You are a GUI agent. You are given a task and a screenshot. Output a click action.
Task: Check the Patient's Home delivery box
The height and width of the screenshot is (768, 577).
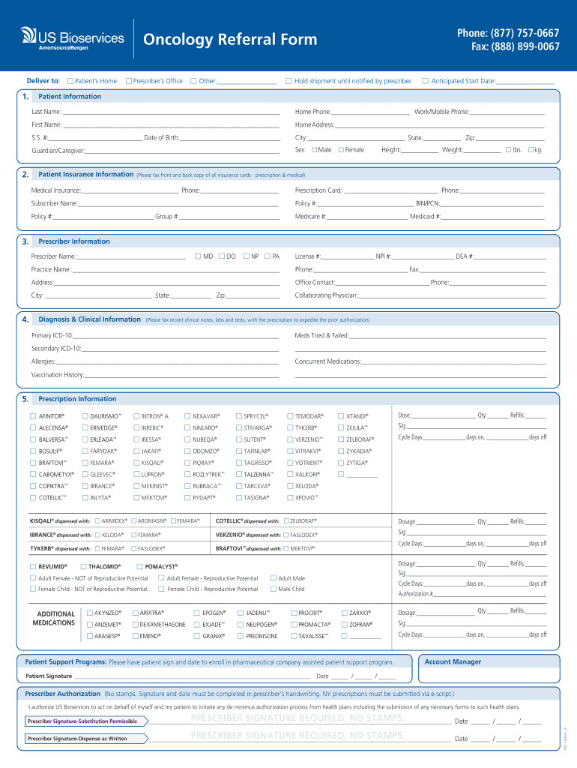(x=70, y=81)
